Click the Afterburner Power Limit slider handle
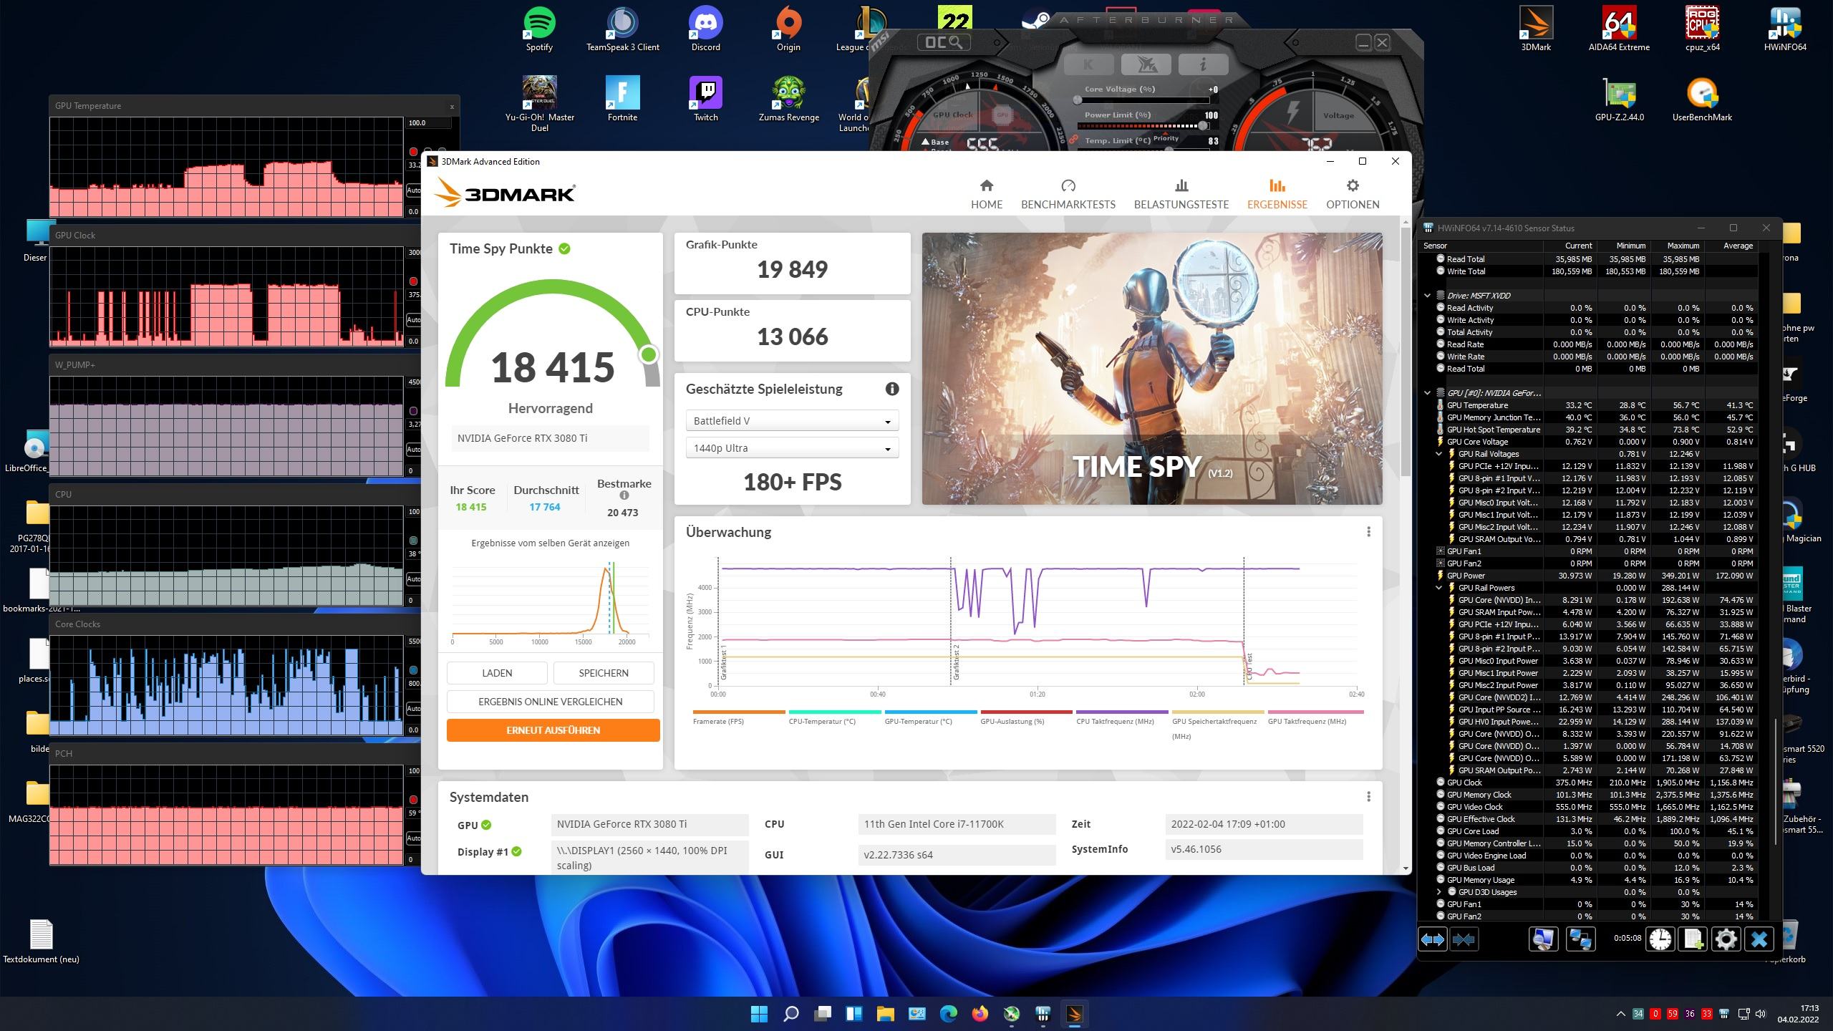This screenshot has height=1031, width=1833. click(x=1203, y=125)
